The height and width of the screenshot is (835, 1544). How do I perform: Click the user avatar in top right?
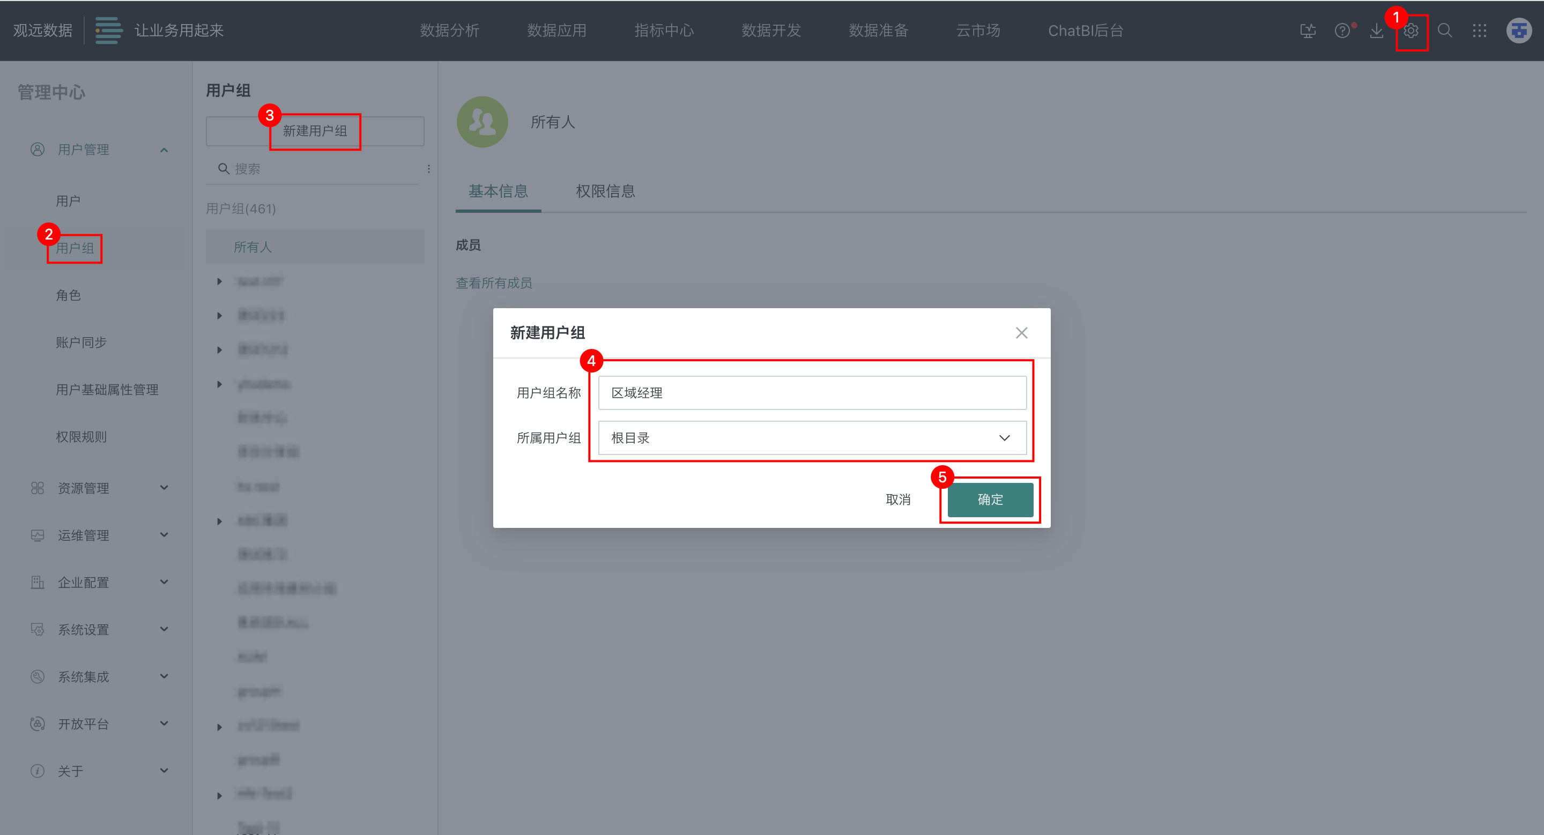click(x=1519, y=31)
